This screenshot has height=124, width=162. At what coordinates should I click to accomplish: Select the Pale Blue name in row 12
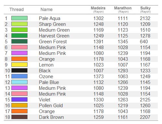click(49, 82)
